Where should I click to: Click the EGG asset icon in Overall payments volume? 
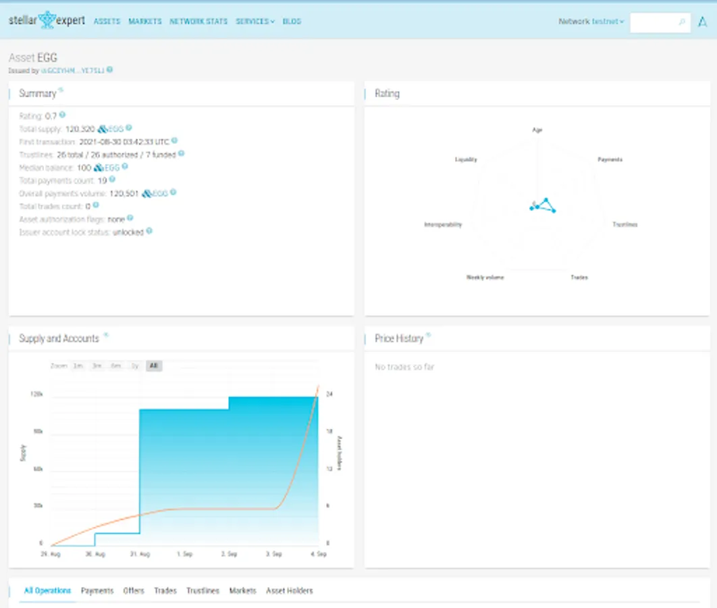147,194
